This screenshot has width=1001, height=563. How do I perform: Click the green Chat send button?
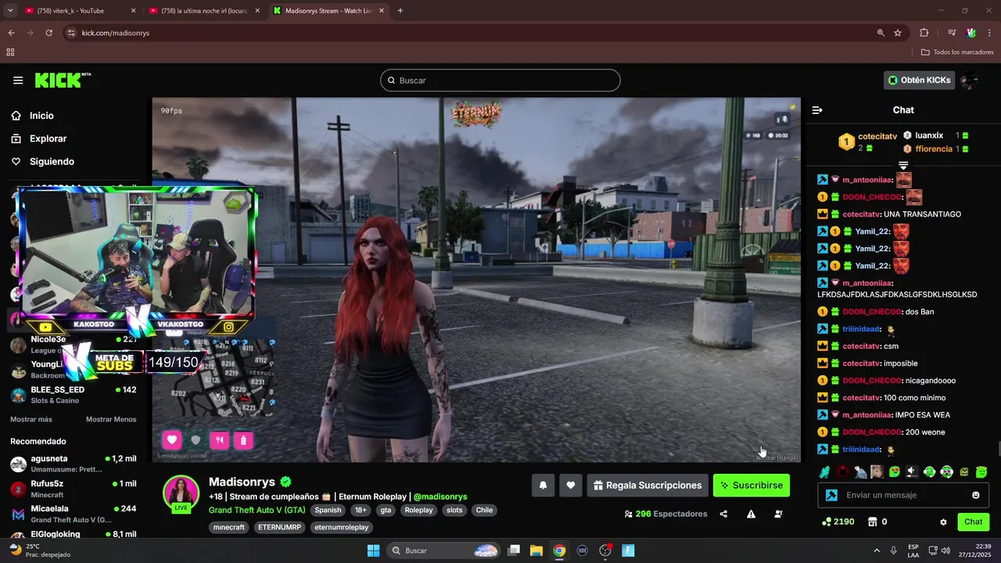point(973,522)
